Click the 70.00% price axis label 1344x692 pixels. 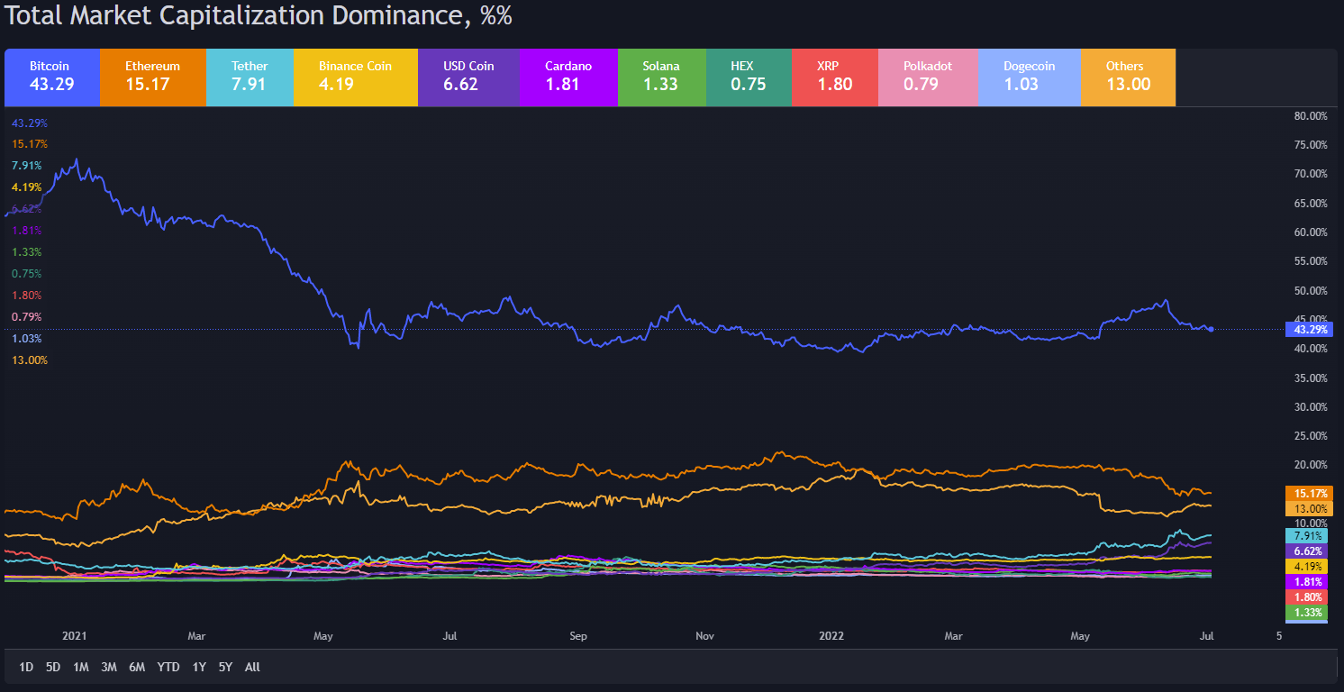[1311, 174]
